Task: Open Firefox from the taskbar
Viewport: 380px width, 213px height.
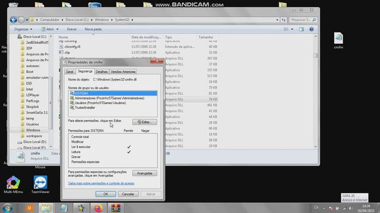Action: coord(98,208)
